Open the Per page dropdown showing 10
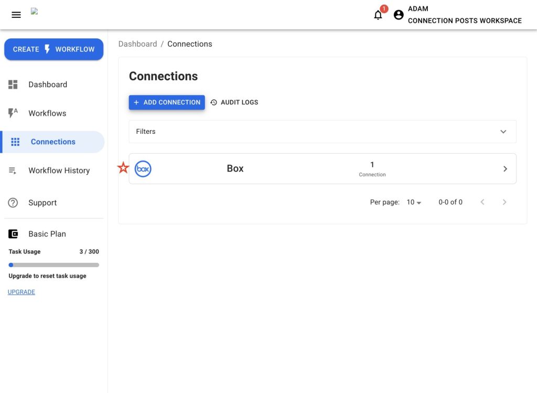537x393 pixels. pos(414,202)
